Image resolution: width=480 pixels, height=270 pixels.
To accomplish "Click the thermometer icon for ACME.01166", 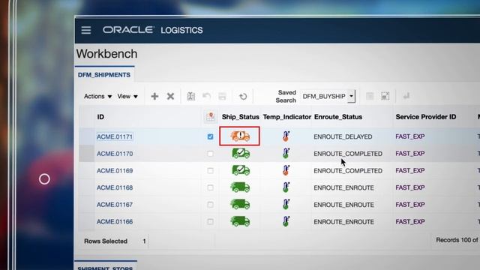I will pyautogui.click(x=286, y=221).
